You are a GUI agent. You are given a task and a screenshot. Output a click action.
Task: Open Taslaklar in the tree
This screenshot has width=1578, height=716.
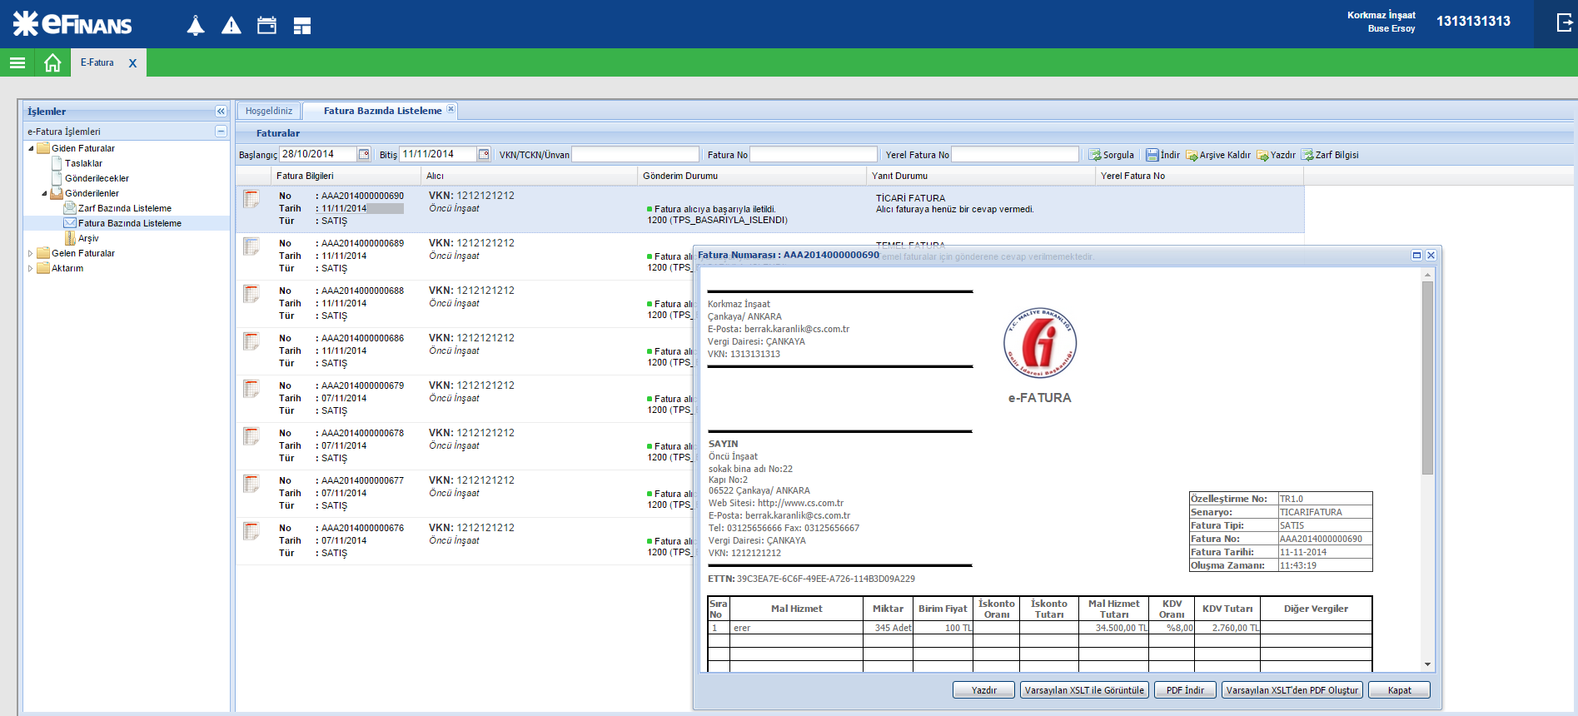coord(83,163)
